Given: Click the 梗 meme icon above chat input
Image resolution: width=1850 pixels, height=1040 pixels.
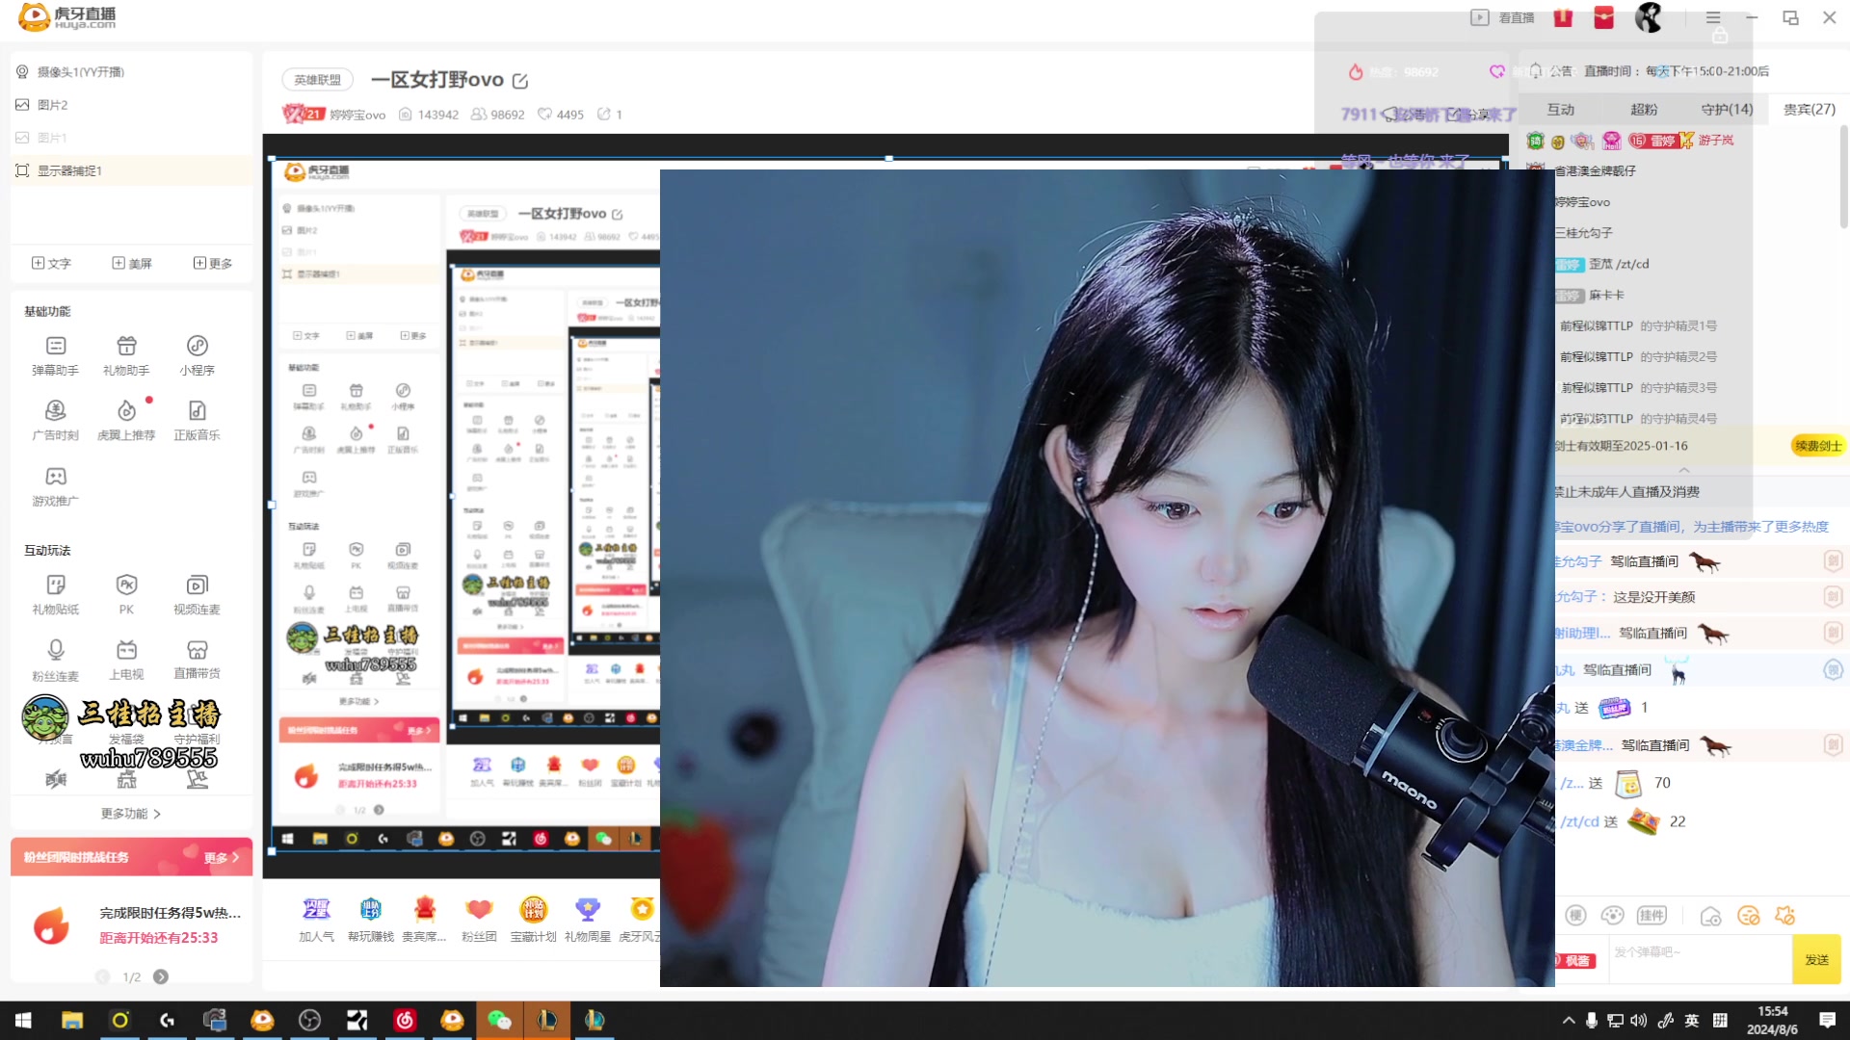Looking at the screenshot, I should (1576, 915).
